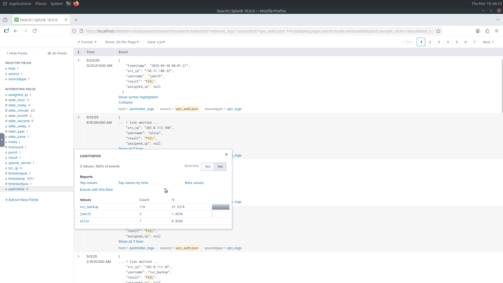
Task: Open Top values by time report
Action: tap(133, 183)
